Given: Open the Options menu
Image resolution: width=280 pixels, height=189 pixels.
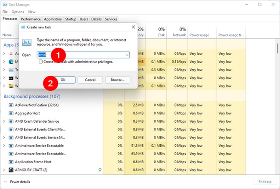Looking at the screenshot, I should click(18, 12).
